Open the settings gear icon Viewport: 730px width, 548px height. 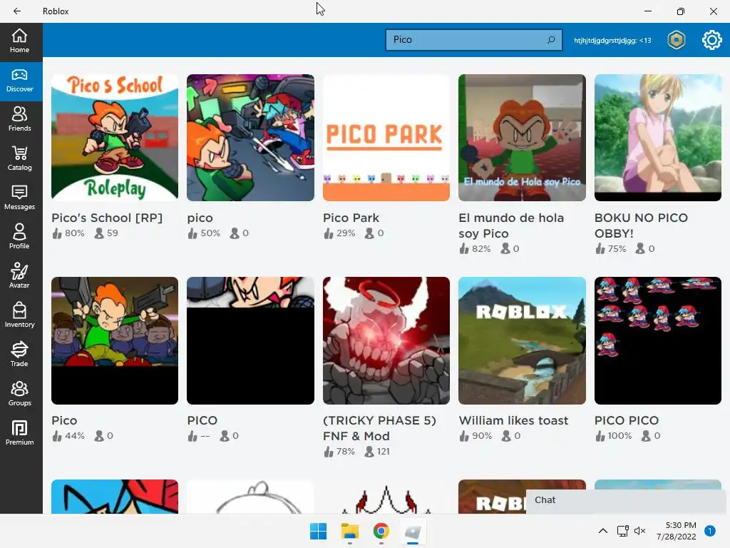(712, 40)
